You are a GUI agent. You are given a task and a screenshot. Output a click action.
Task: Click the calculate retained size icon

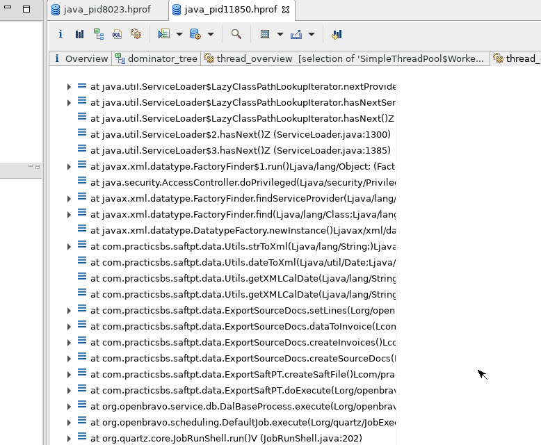265,34
